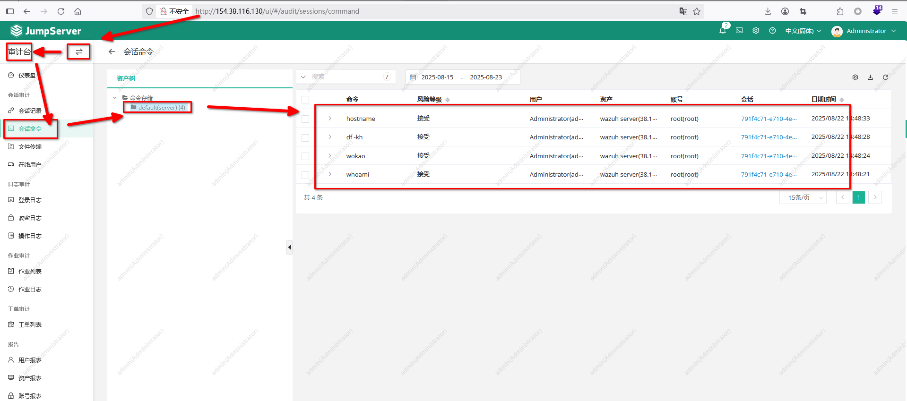Open the 15条/页 page size dropdown
Image resolution: width=907 pixels, height=401 pixels.
[803, 197]
